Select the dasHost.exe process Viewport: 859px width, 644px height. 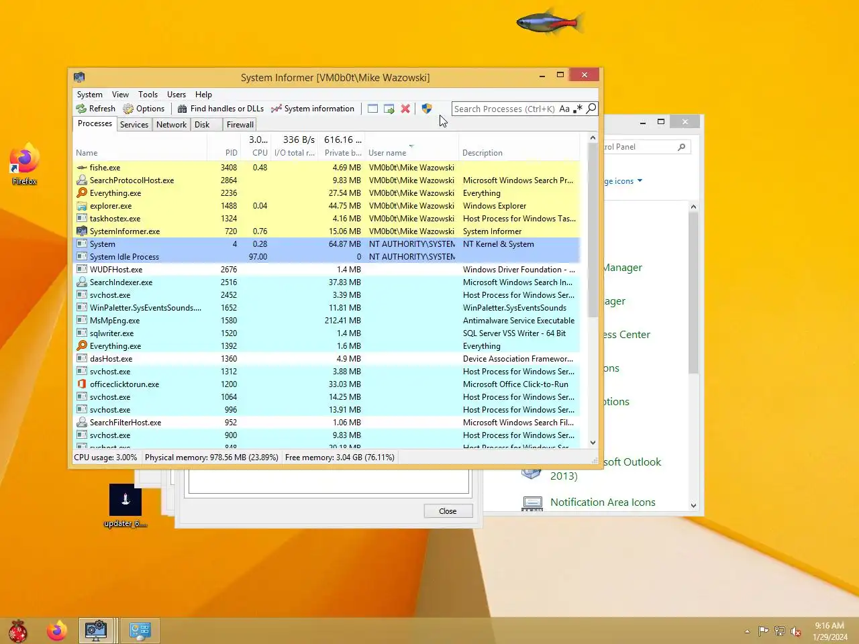(326, 359)
